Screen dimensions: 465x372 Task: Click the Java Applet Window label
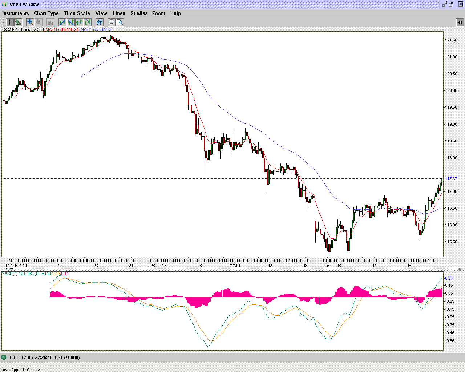click(x=20, y=369)
